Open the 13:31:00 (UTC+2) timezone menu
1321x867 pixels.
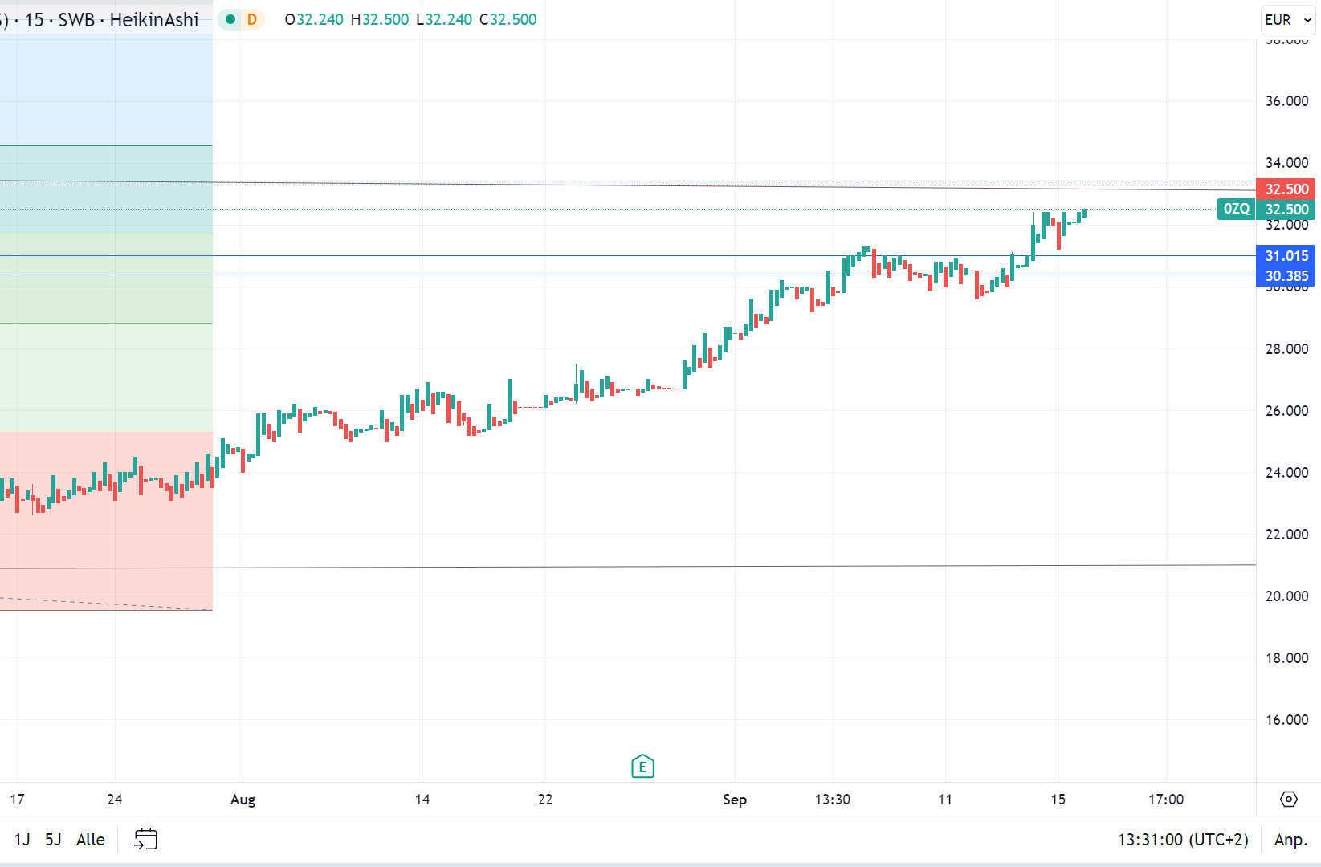pos(1182,839)
